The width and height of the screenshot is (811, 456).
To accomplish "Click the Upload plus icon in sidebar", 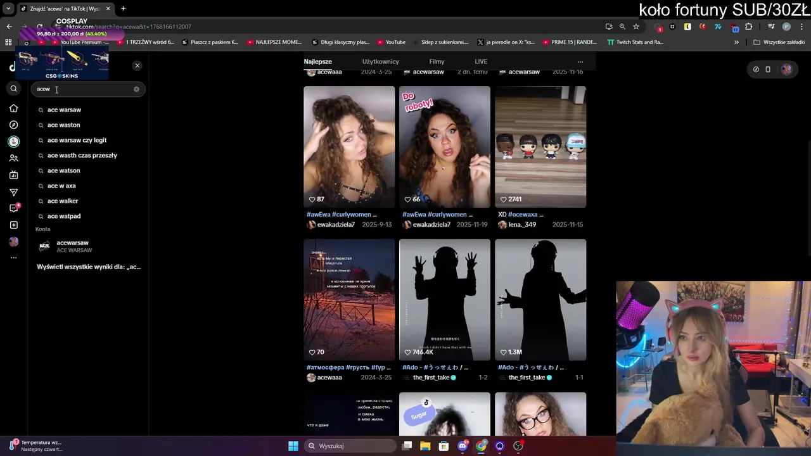I will tap(13, 225).
